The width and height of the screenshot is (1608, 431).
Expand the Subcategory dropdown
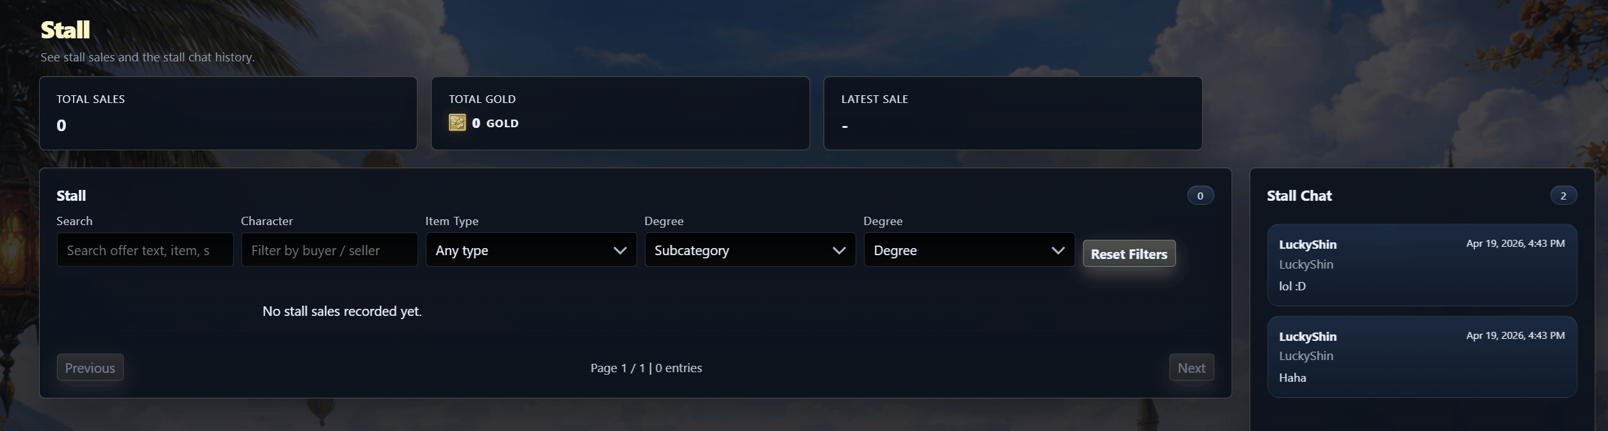(x=750, y=250)
